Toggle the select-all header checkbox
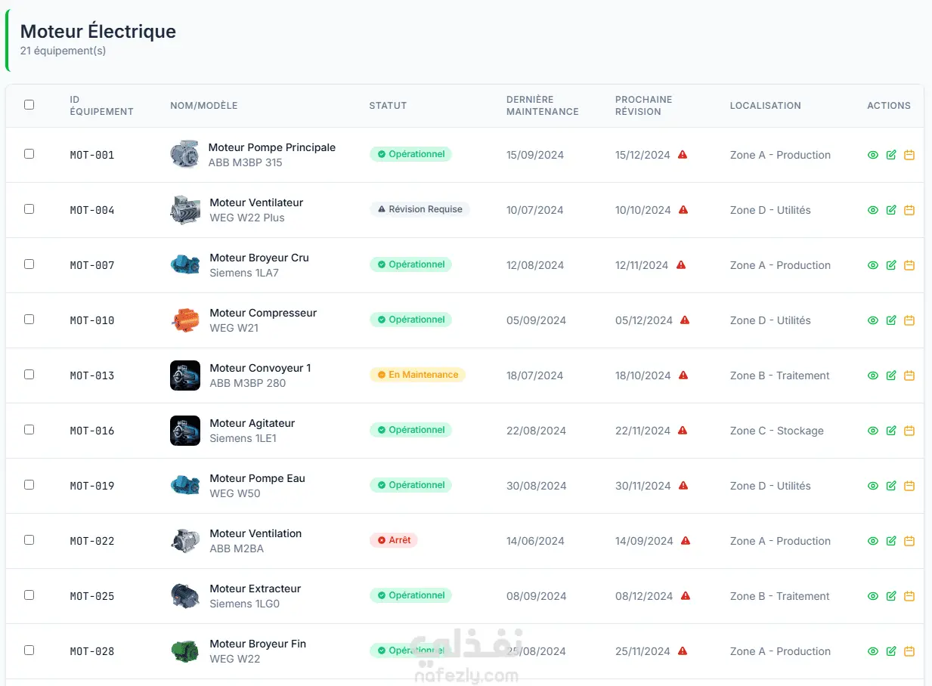This screenshot has height=686, width=932. (x=29, y=105)
